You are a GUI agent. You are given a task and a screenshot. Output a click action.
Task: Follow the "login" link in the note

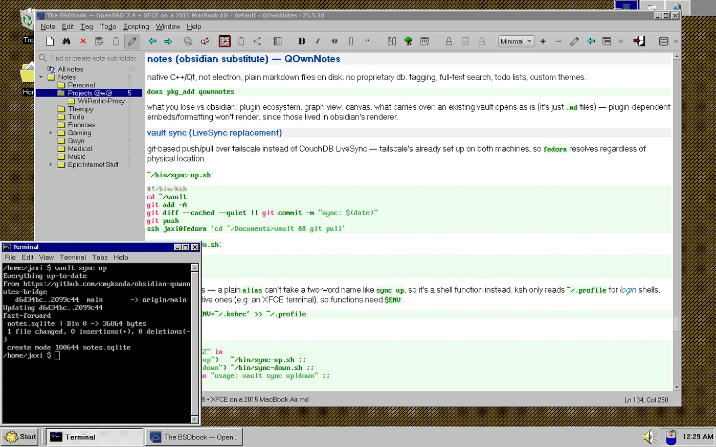[628, 290]
